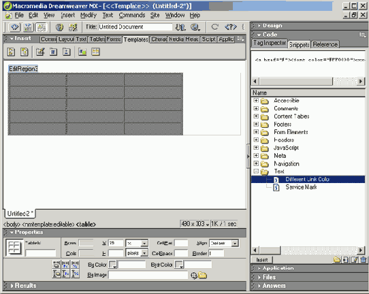Click the Edit Snippet icon
The width and height of the screenshot is (369, 294).
[355, 260]
